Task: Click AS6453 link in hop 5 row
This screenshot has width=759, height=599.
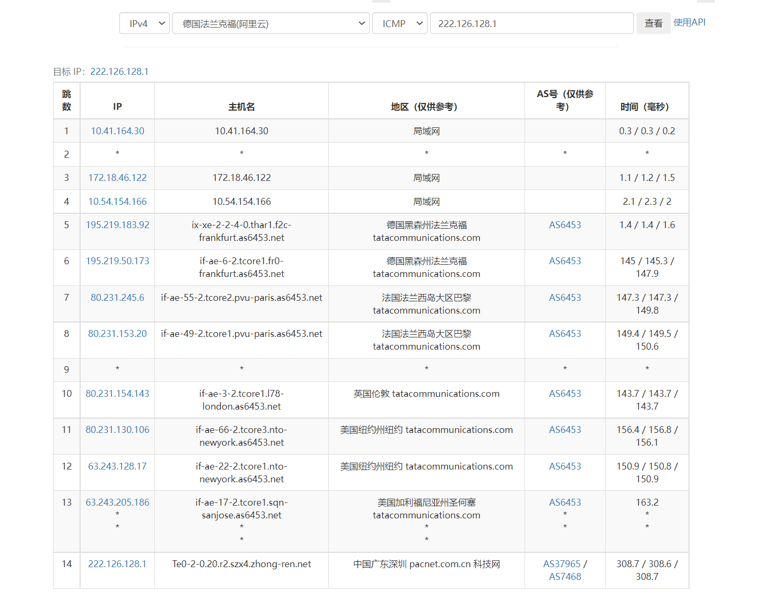Action: tap(565, 225)
